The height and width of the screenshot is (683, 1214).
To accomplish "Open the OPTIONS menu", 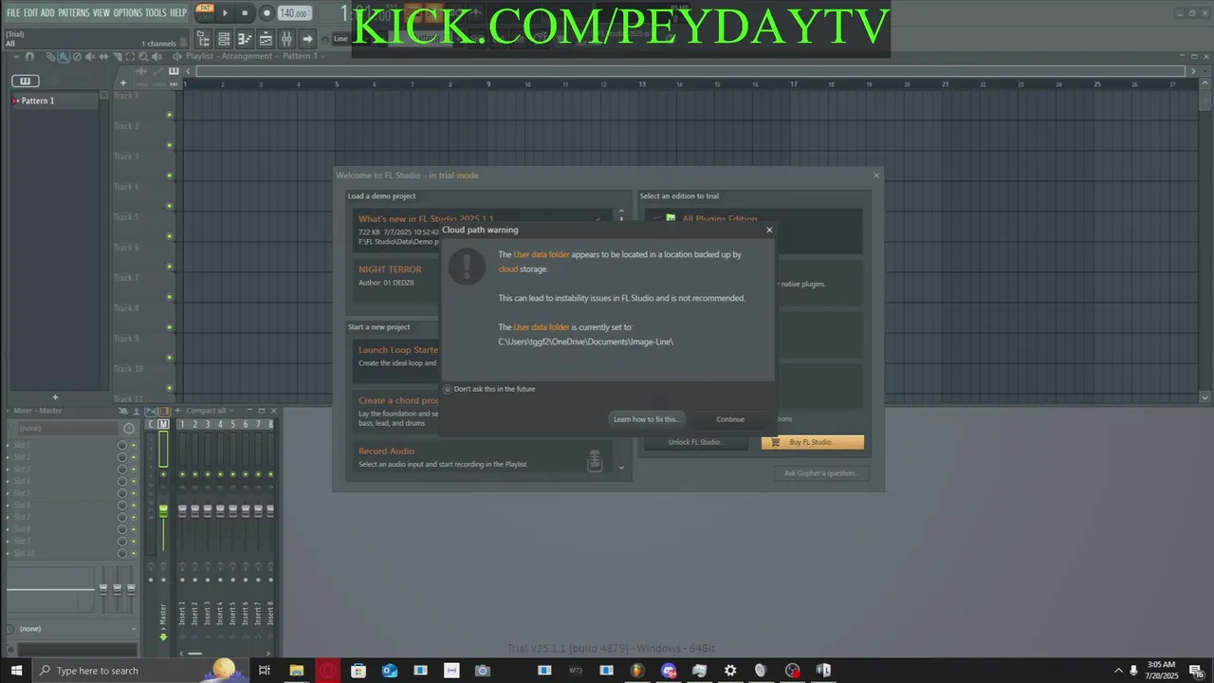I will click(127, 12).
